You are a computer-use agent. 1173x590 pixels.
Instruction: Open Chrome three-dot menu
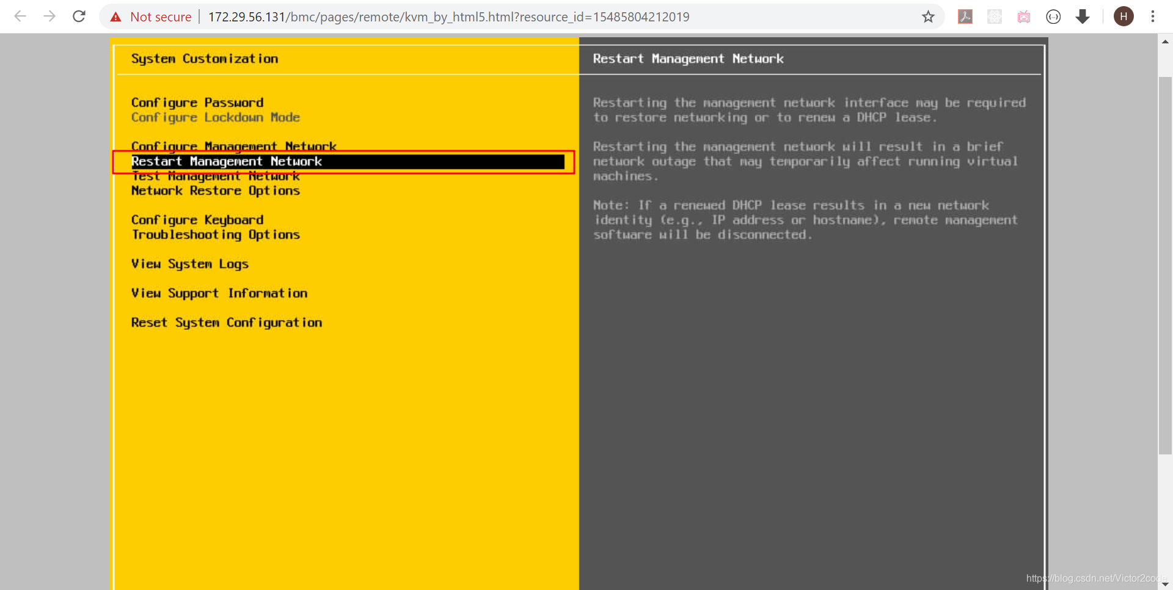pyautogui.click(x=1153, y=16)
